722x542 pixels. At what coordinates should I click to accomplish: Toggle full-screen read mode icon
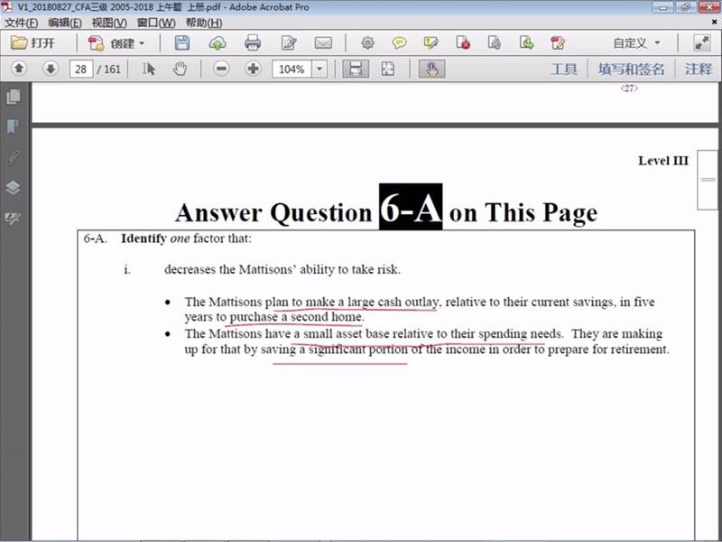click(701, 42)
